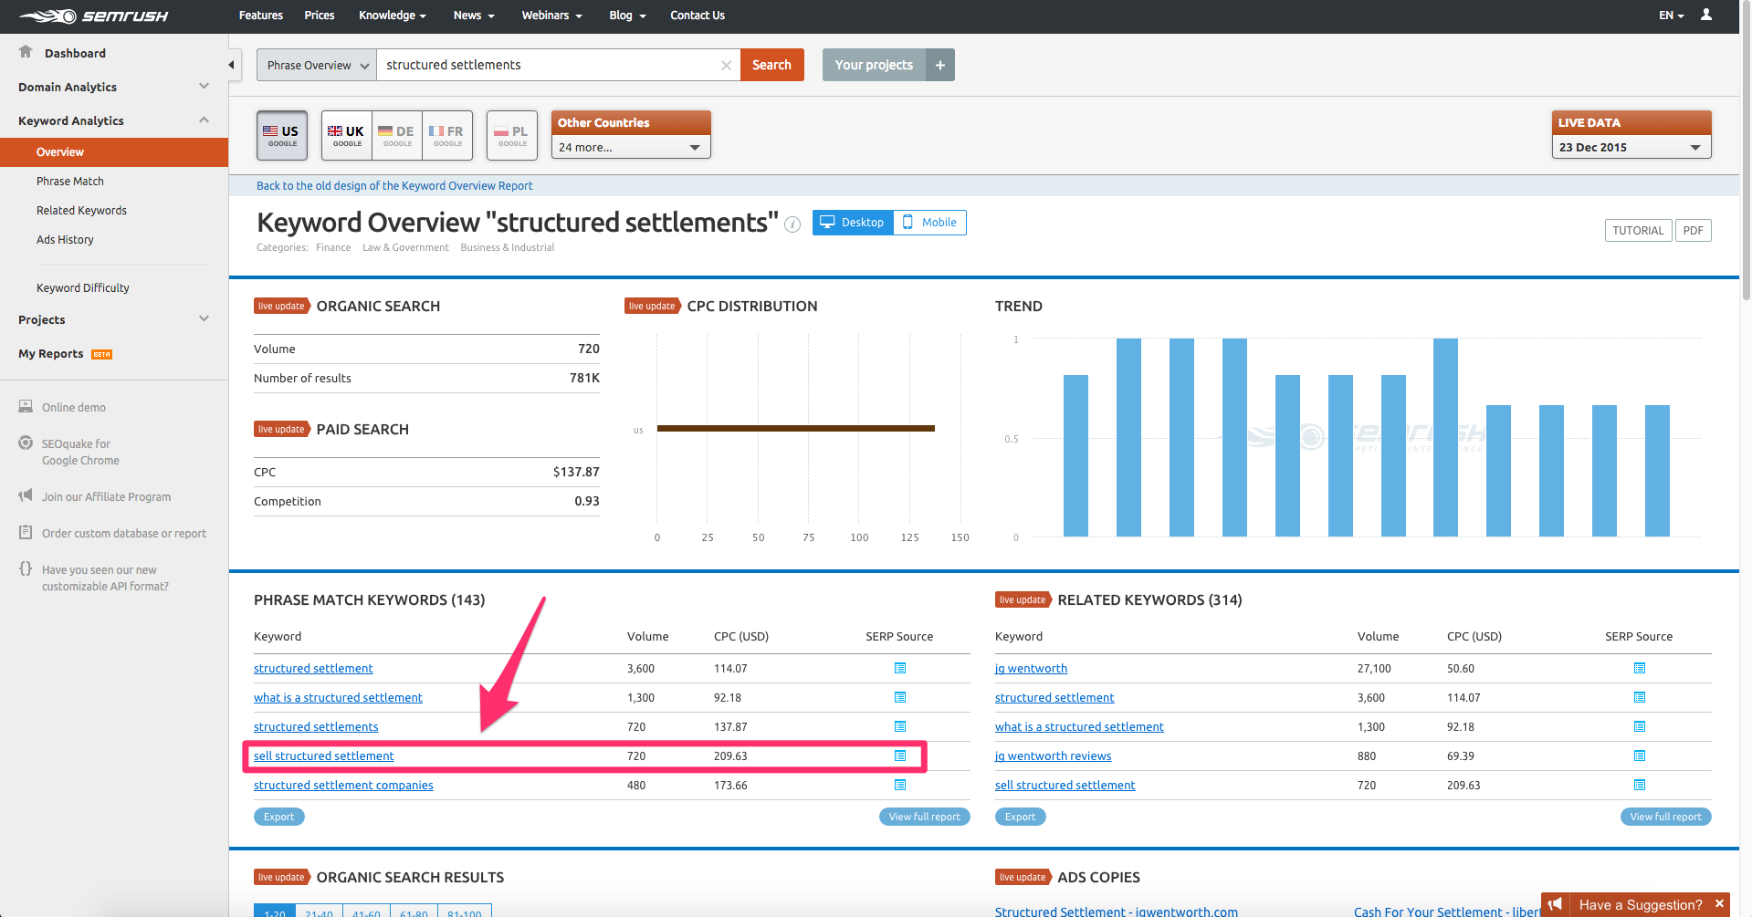Open SERP source for 'what is a structured settlement' phrase match

(x=900, y=698)
